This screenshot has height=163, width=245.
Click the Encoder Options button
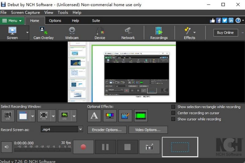click(x=107, y=130)
